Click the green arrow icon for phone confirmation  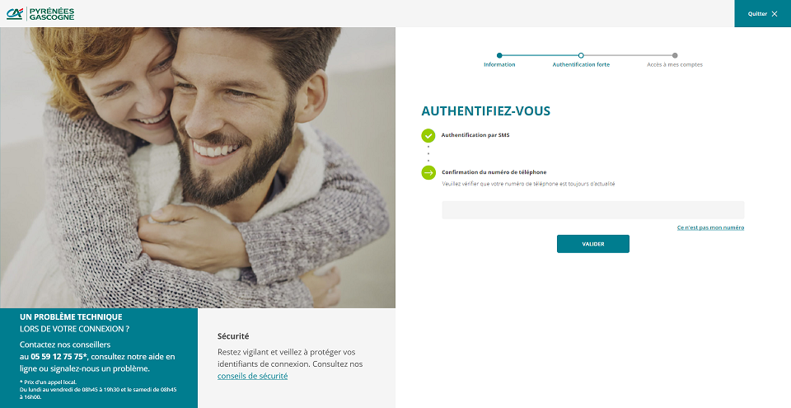(x=428, y=173)
